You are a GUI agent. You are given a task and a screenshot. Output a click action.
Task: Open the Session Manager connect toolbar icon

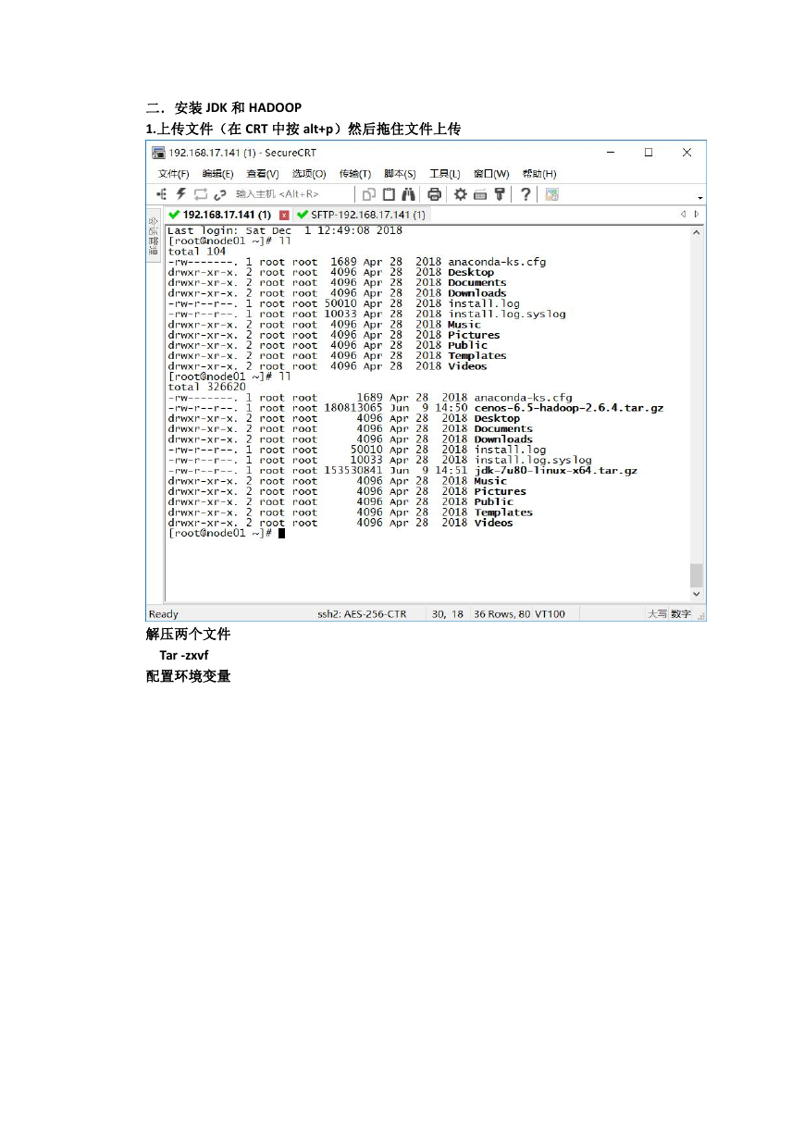pos(162,194)
